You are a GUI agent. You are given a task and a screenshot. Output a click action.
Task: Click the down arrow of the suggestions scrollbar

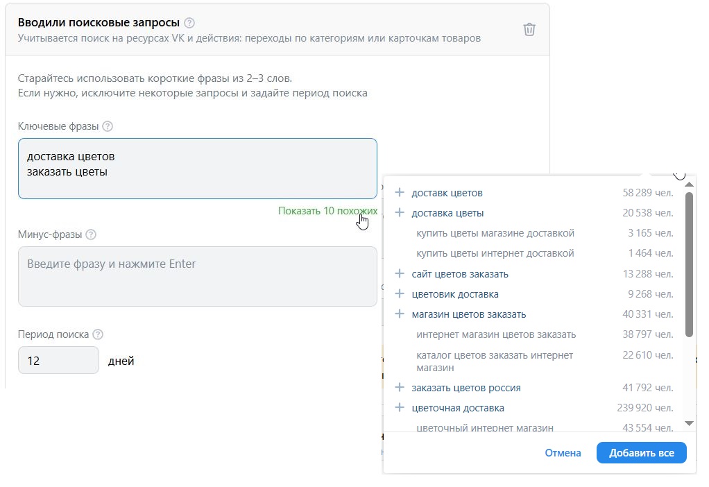point(688,422)
